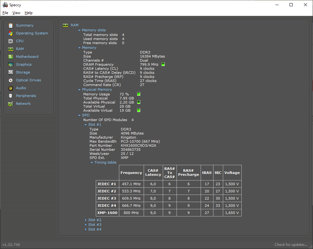Click the CPU chip icon
The height and width of the screenshot is (249, 313).
coord(11,41)
